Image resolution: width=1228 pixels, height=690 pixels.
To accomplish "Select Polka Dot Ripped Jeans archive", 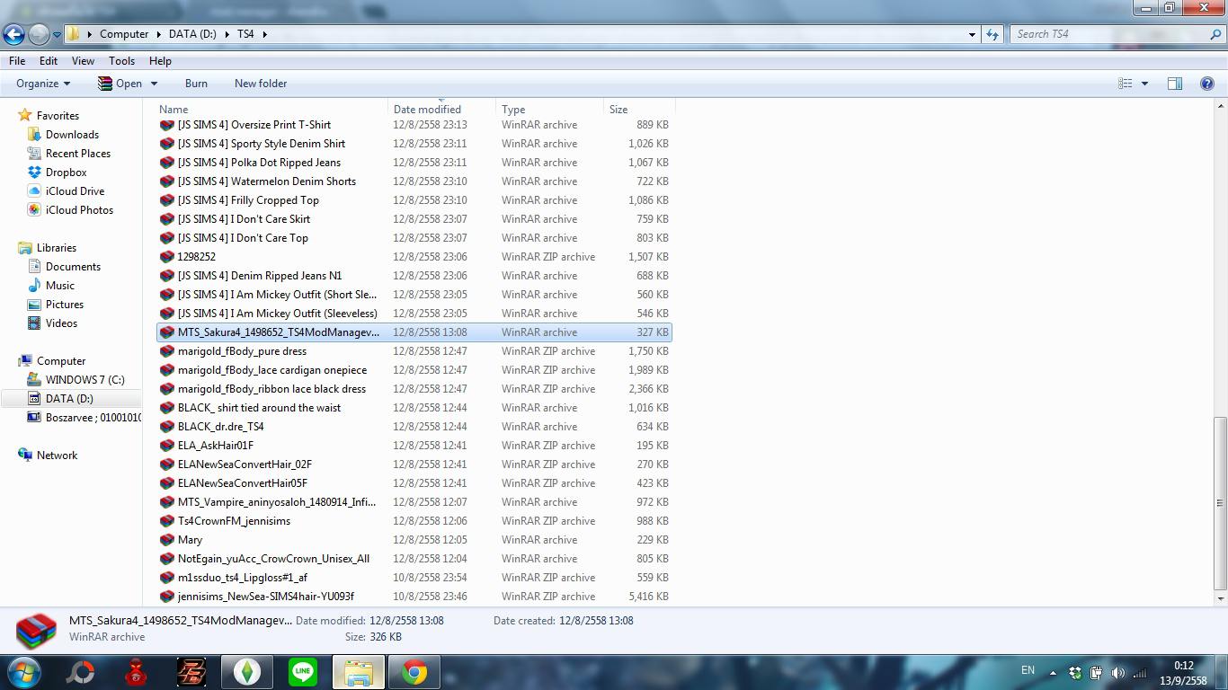I will [259, 163].
